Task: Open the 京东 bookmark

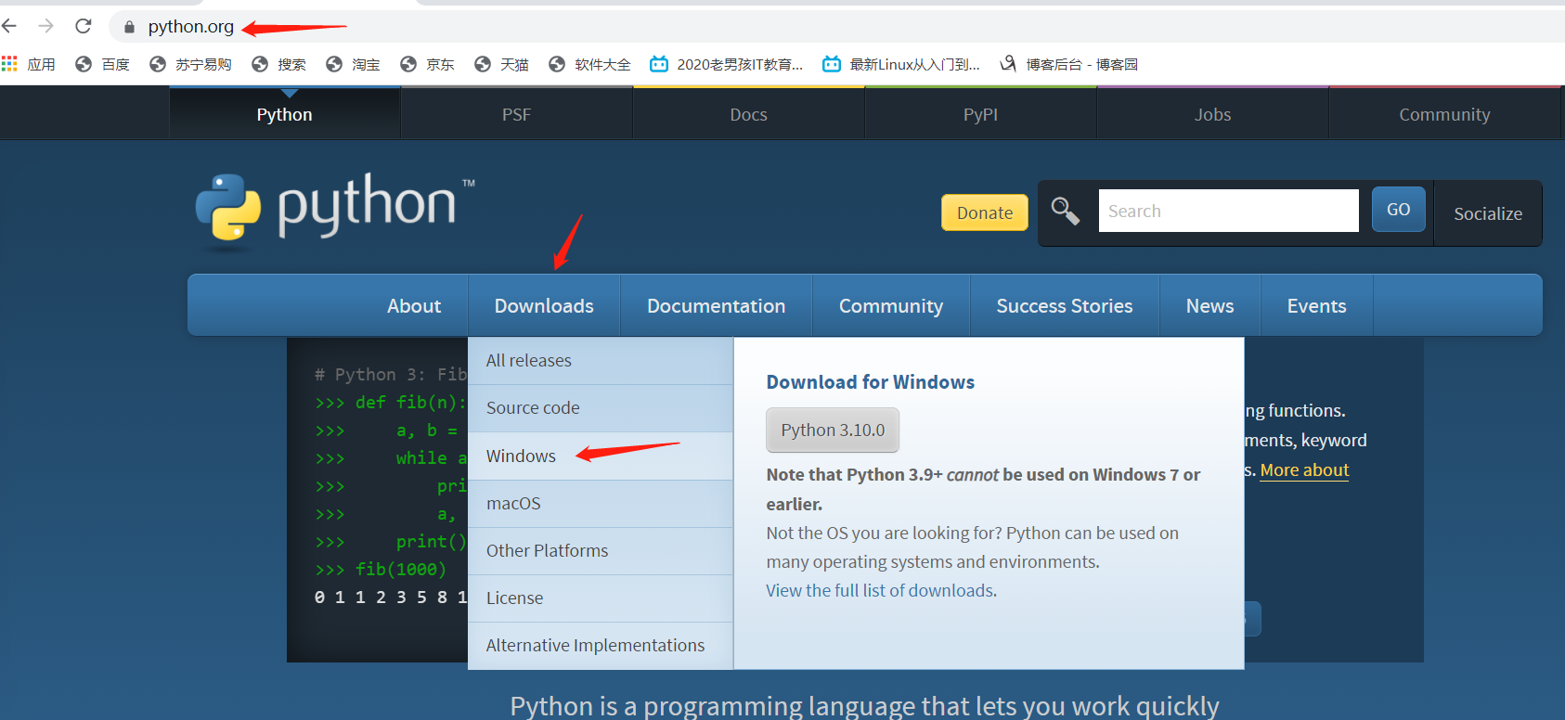Action: [427, 64]
